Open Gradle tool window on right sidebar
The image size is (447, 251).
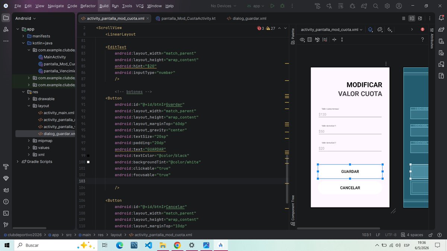(441, 29)
